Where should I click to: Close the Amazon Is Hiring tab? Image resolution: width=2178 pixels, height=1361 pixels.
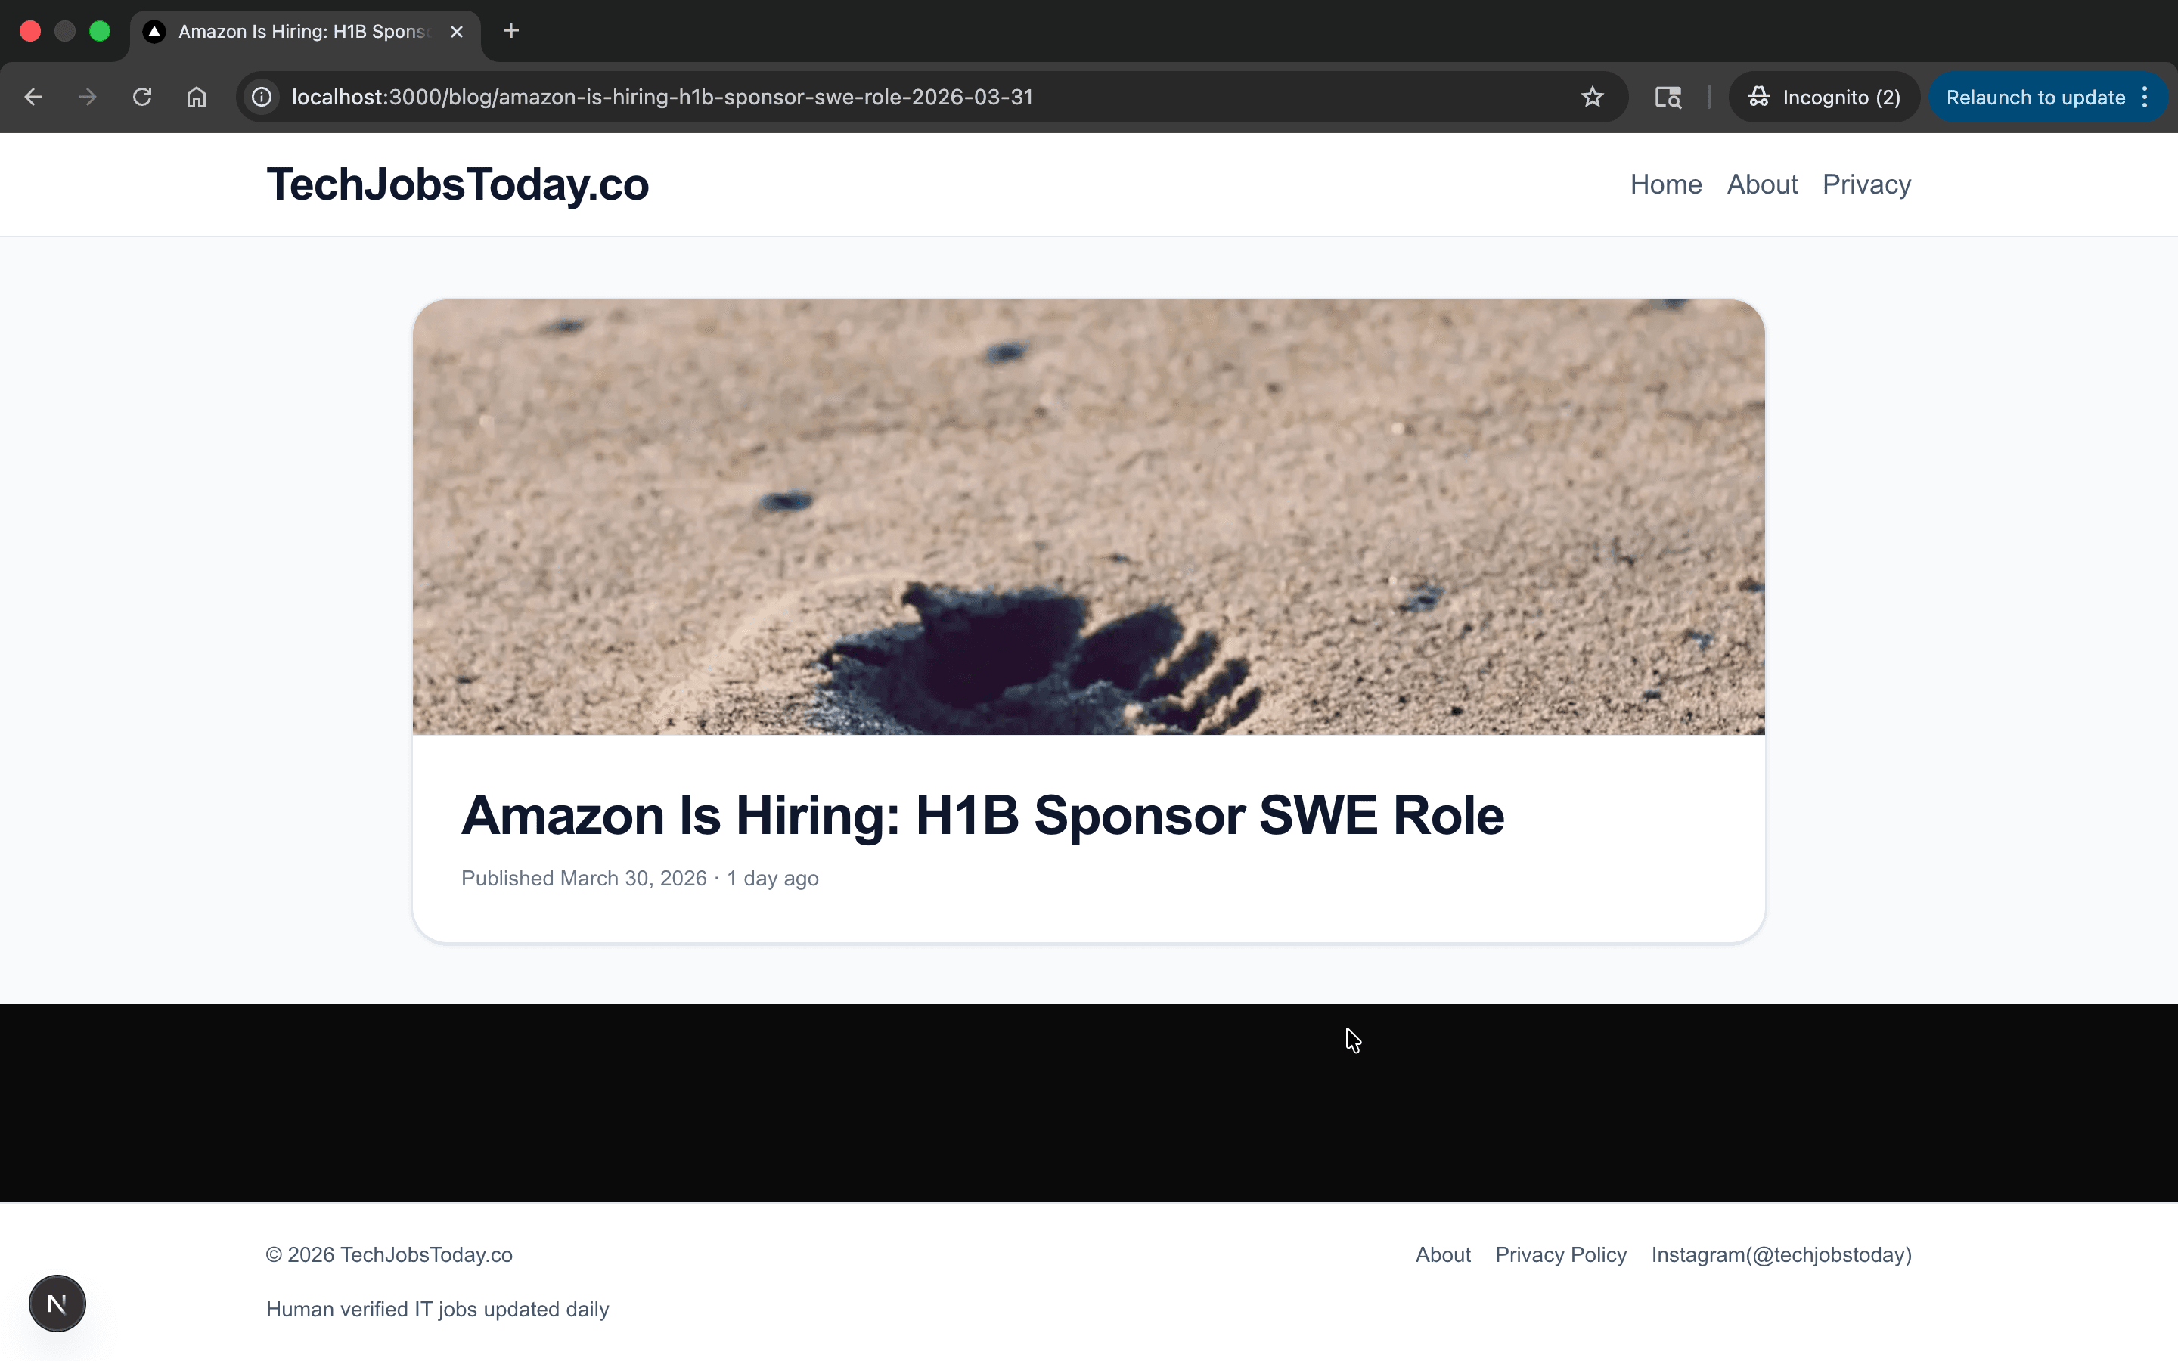[x=458, y=32]
